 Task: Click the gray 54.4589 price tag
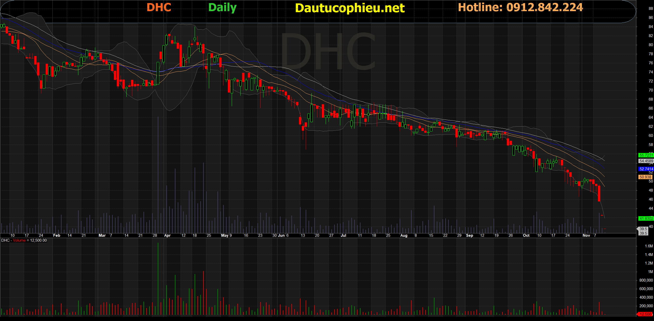click(x=646, y=161)
